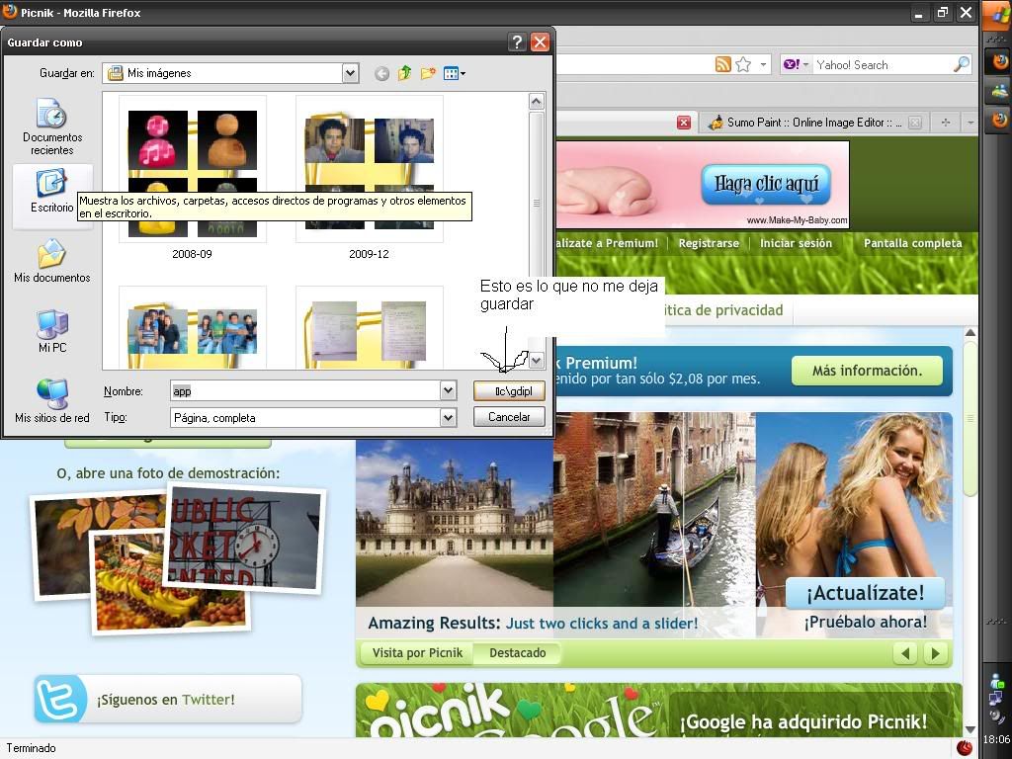1012x759 pixels.
Task: Select the Destacado tab
Action: point(517,653)
